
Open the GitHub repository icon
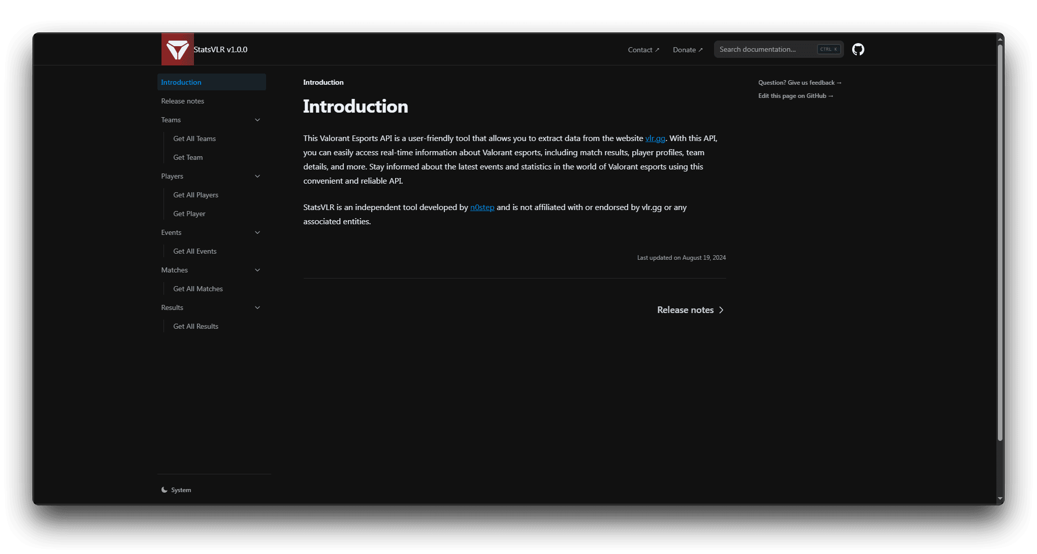click(x=858, y=49)
